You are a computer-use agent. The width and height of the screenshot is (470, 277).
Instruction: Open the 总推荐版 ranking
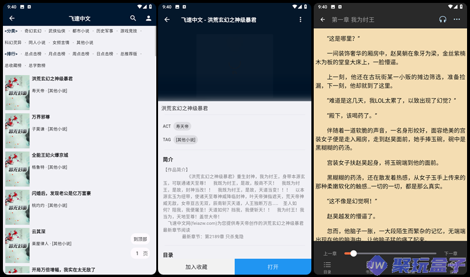pyautogui.click(x=129, y=54)
